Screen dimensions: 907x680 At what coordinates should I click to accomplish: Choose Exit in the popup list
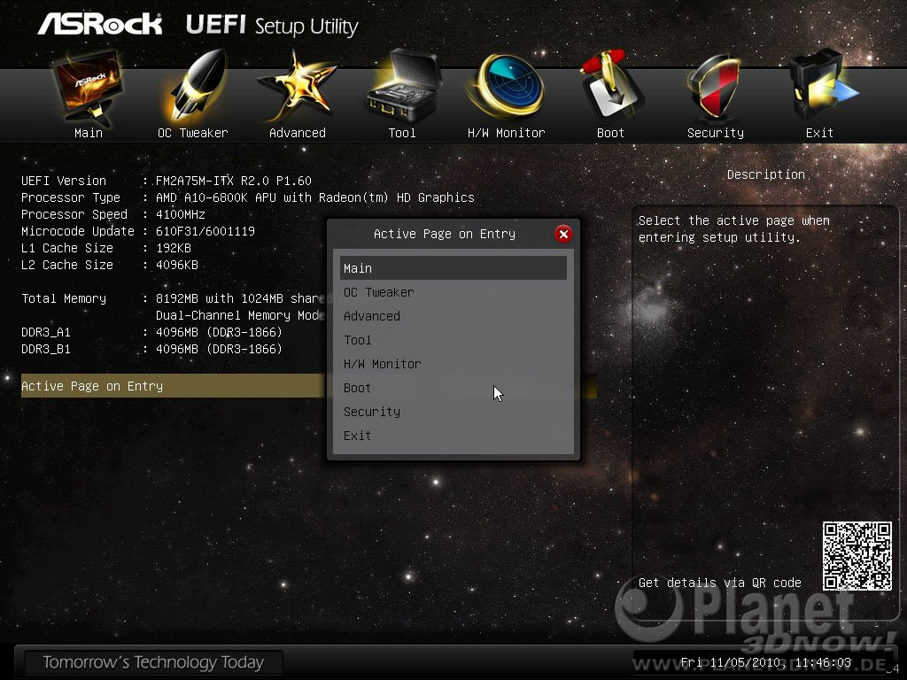pos(453,436)
